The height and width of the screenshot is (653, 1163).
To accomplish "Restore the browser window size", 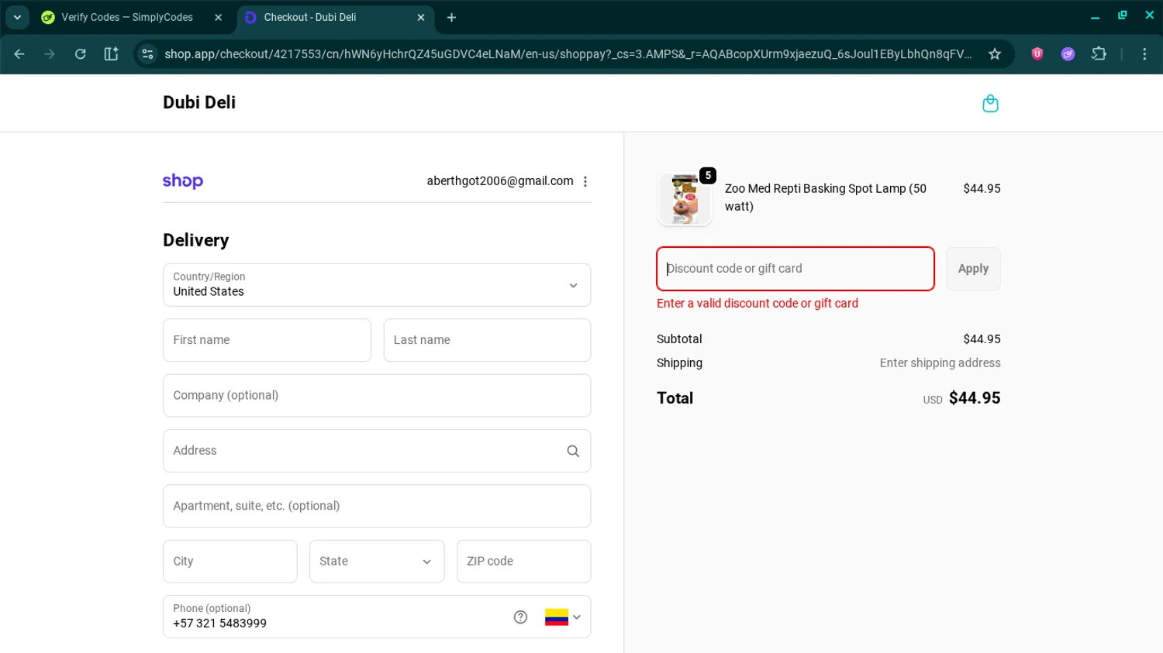I will [x=1122, y=15].
